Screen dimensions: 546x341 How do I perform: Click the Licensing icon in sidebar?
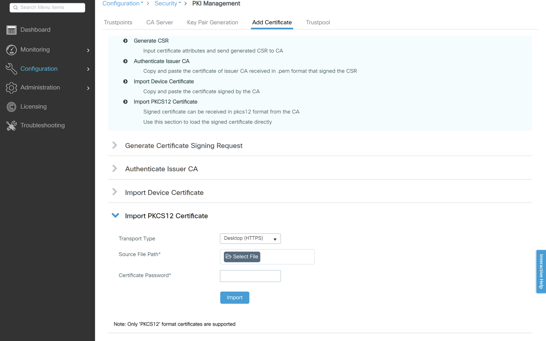pos(11,107)
